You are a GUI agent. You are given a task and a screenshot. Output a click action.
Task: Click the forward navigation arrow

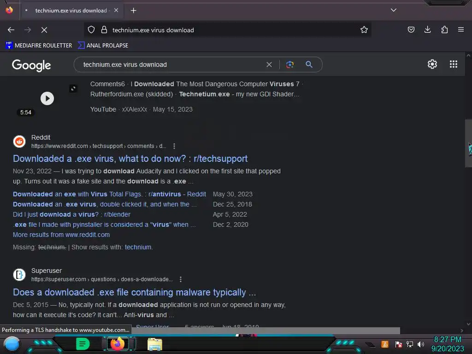[x=28, y=30]
